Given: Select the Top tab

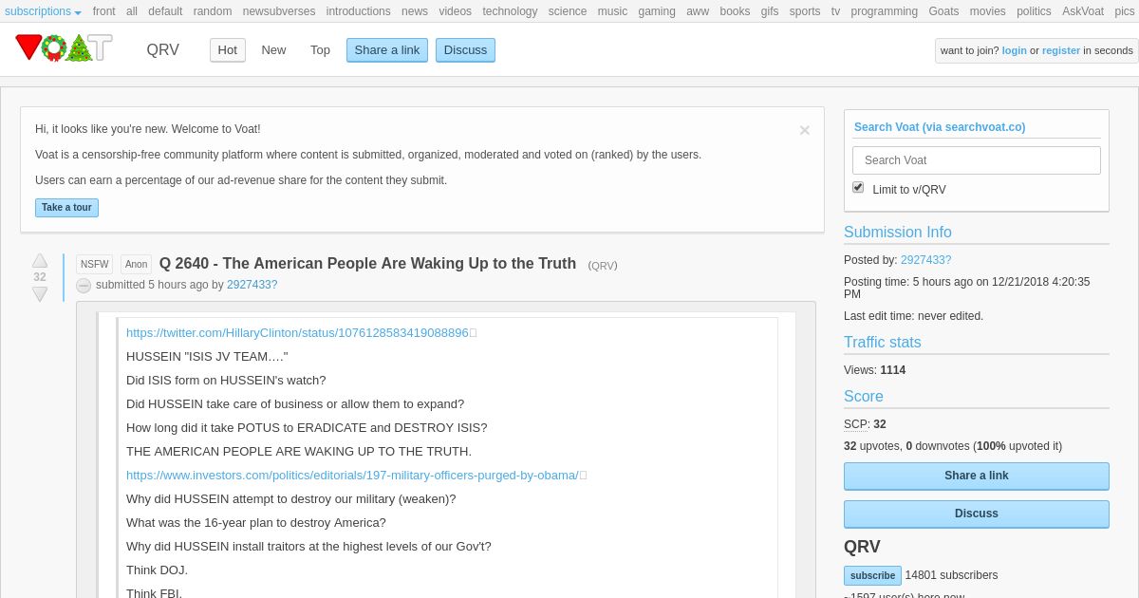Looking at the screenshot, I should (320, 50).
